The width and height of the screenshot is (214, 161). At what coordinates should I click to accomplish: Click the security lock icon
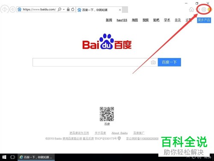coord(68,9)
